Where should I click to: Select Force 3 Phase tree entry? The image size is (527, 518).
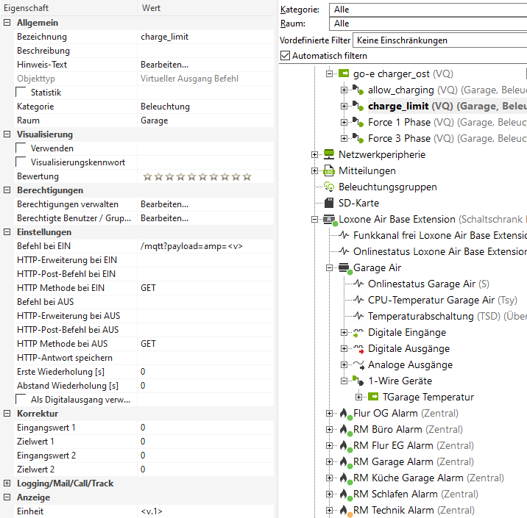[x=399, y=138]
